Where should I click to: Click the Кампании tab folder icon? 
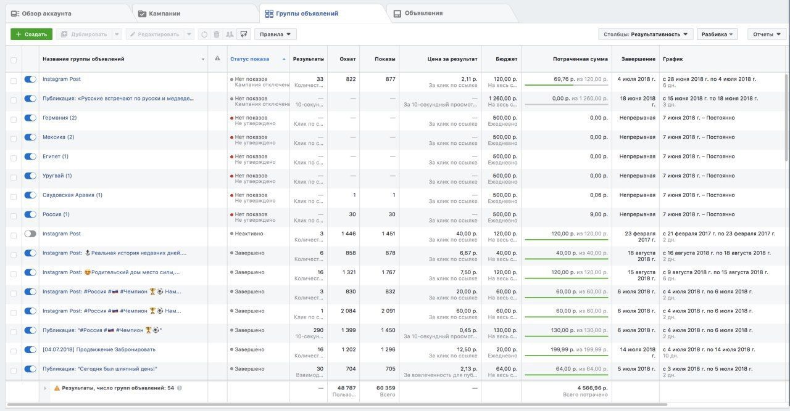tap(143, 14)
